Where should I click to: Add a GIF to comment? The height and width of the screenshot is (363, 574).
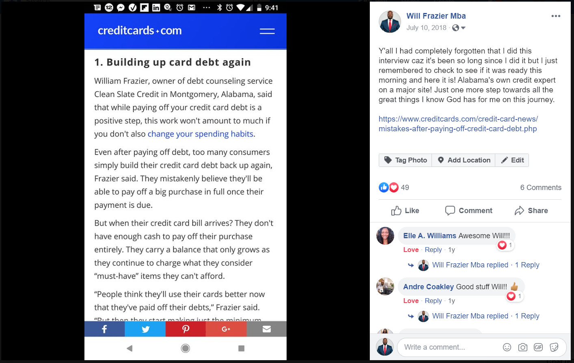[x=538, y=347]
